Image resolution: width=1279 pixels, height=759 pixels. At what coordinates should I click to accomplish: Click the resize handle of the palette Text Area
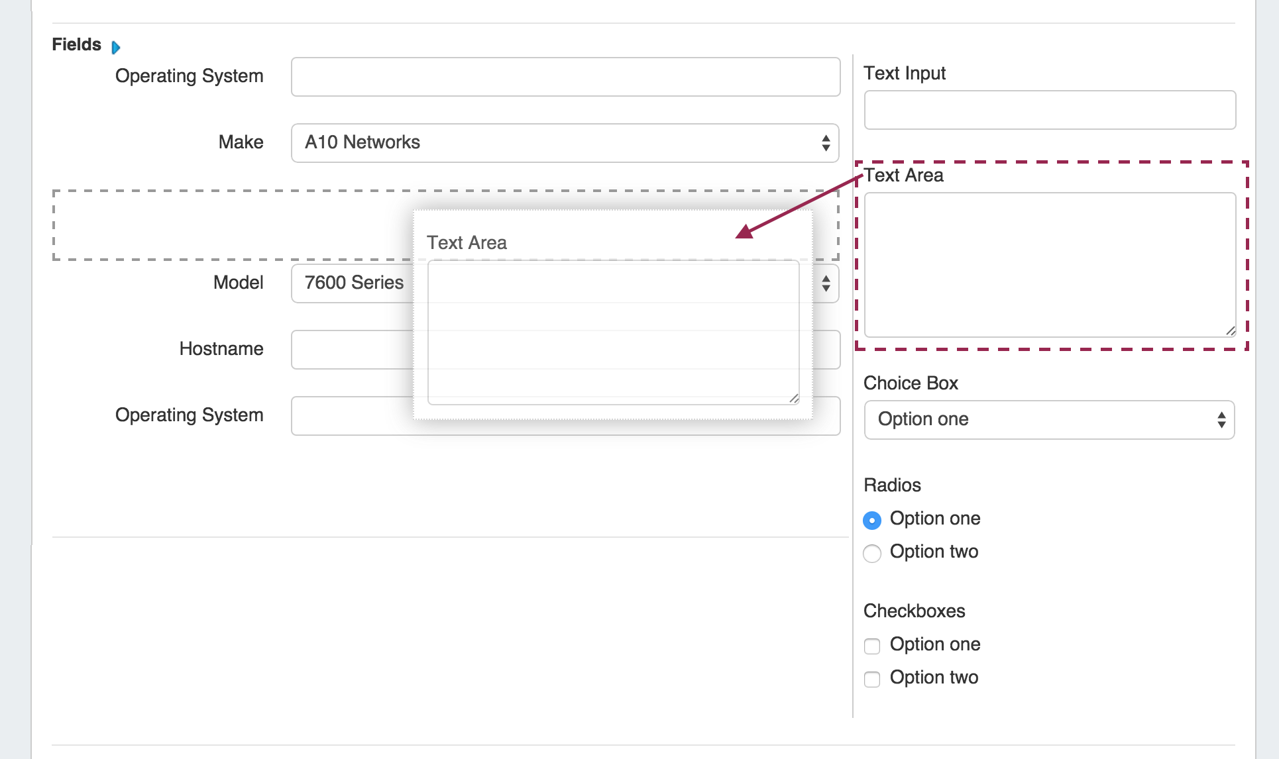[1230, 330]
